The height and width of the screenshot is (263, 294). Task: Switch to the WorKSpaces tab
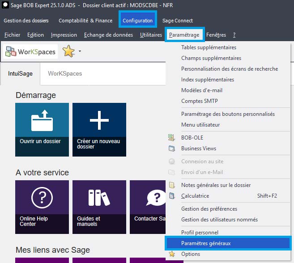[x=65, y=73]
